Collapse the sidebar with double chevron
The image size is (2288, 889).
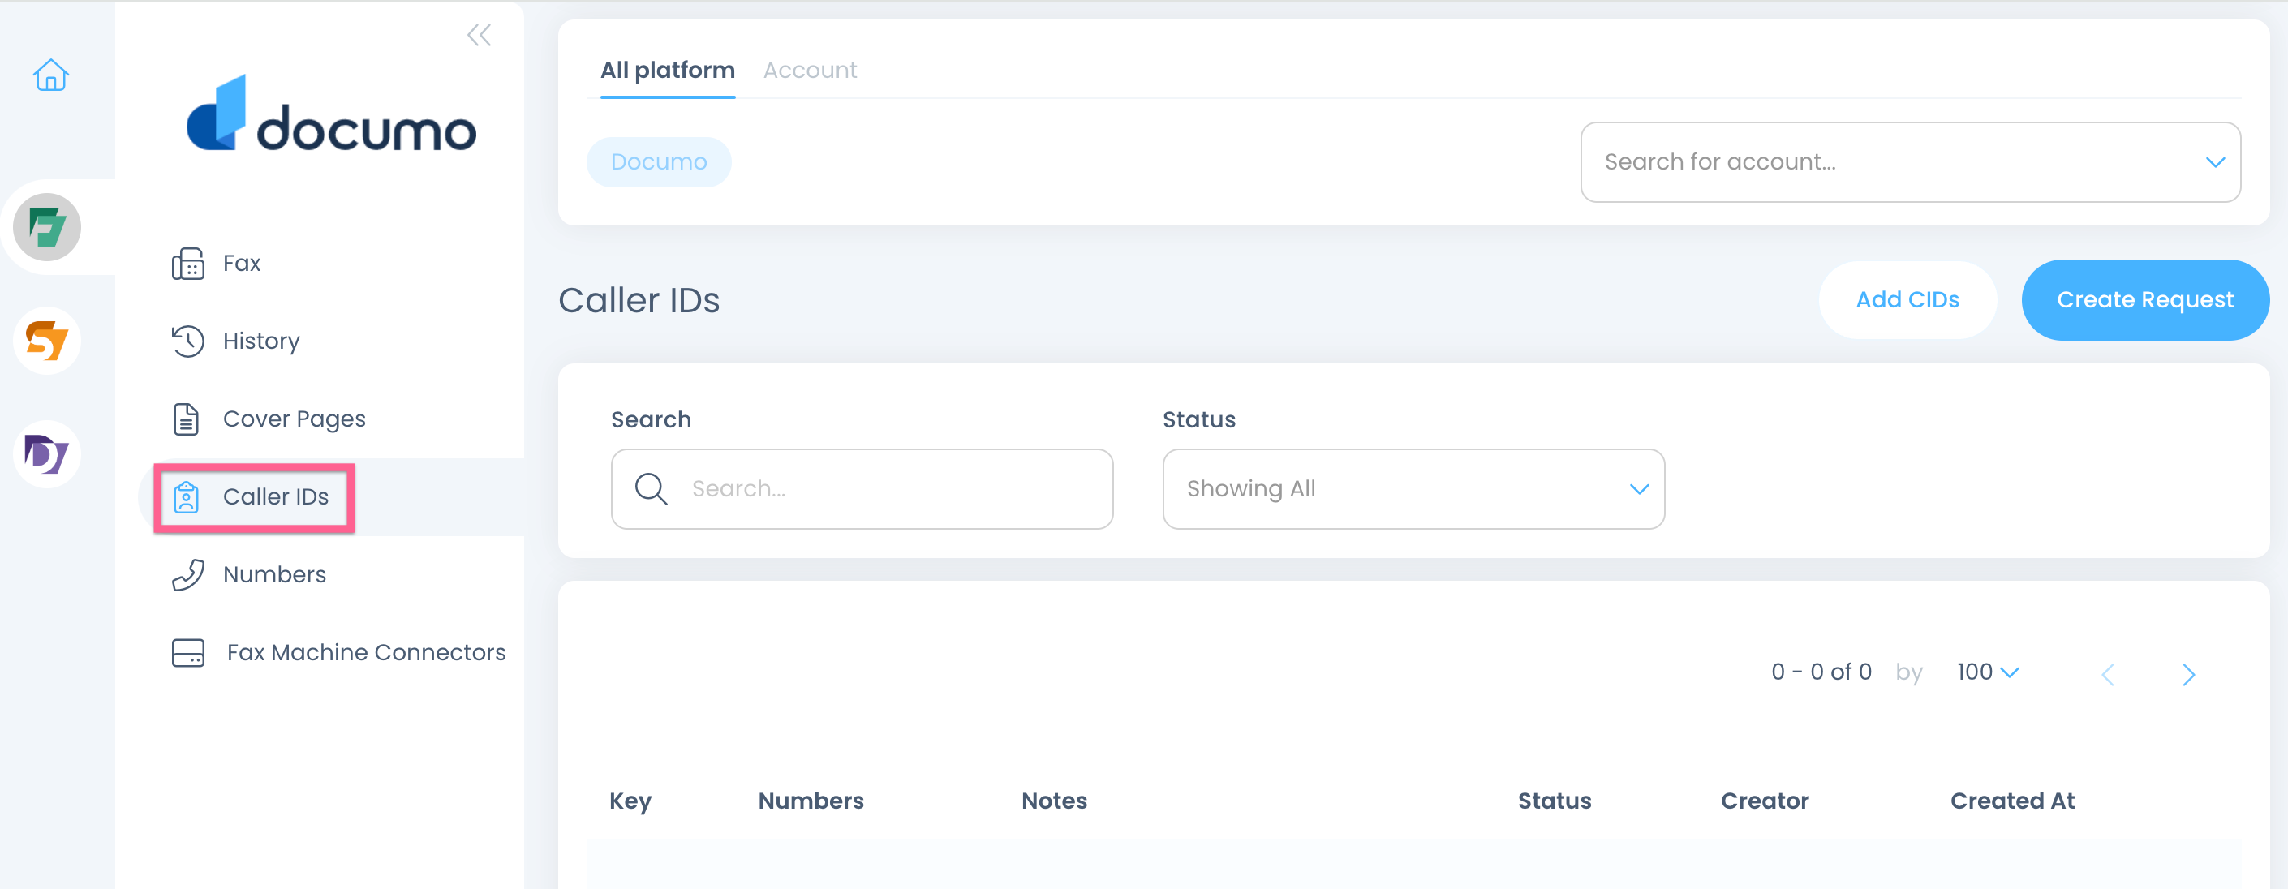pos(479,36)
